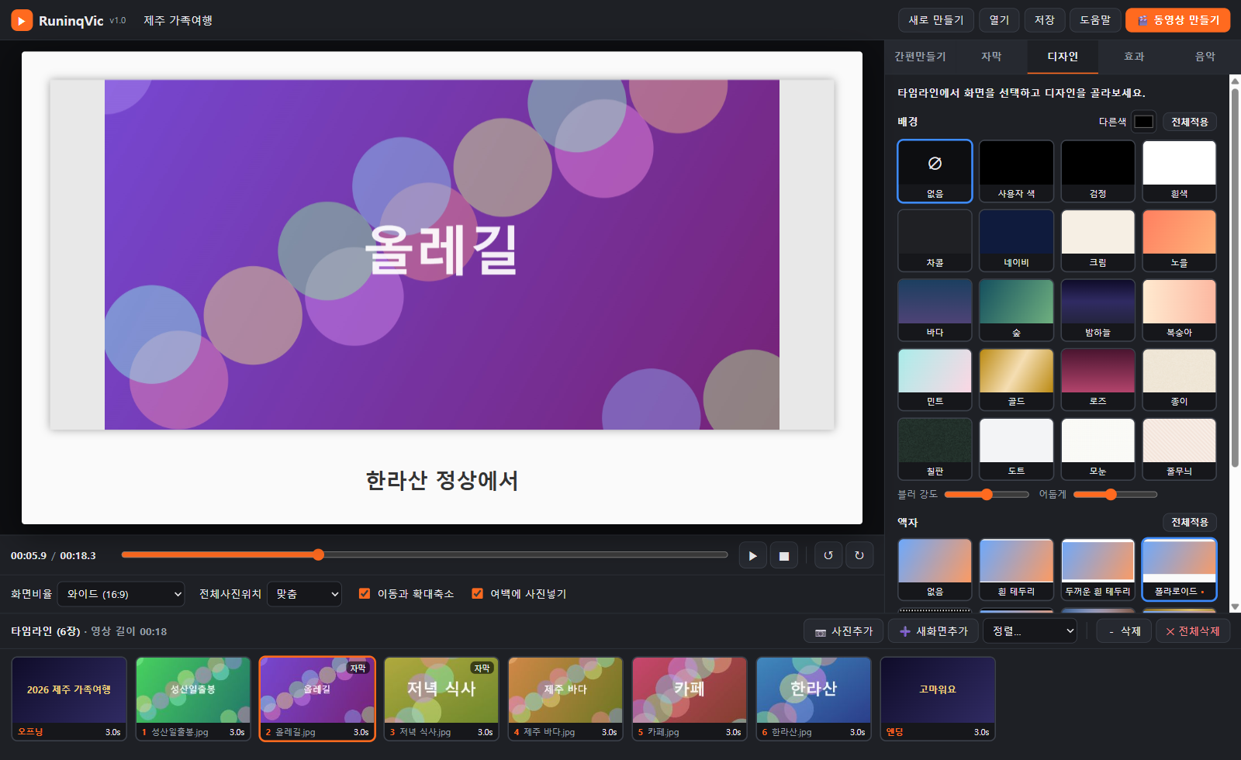Click the RuninqVic orange play logo

(22, 20)
